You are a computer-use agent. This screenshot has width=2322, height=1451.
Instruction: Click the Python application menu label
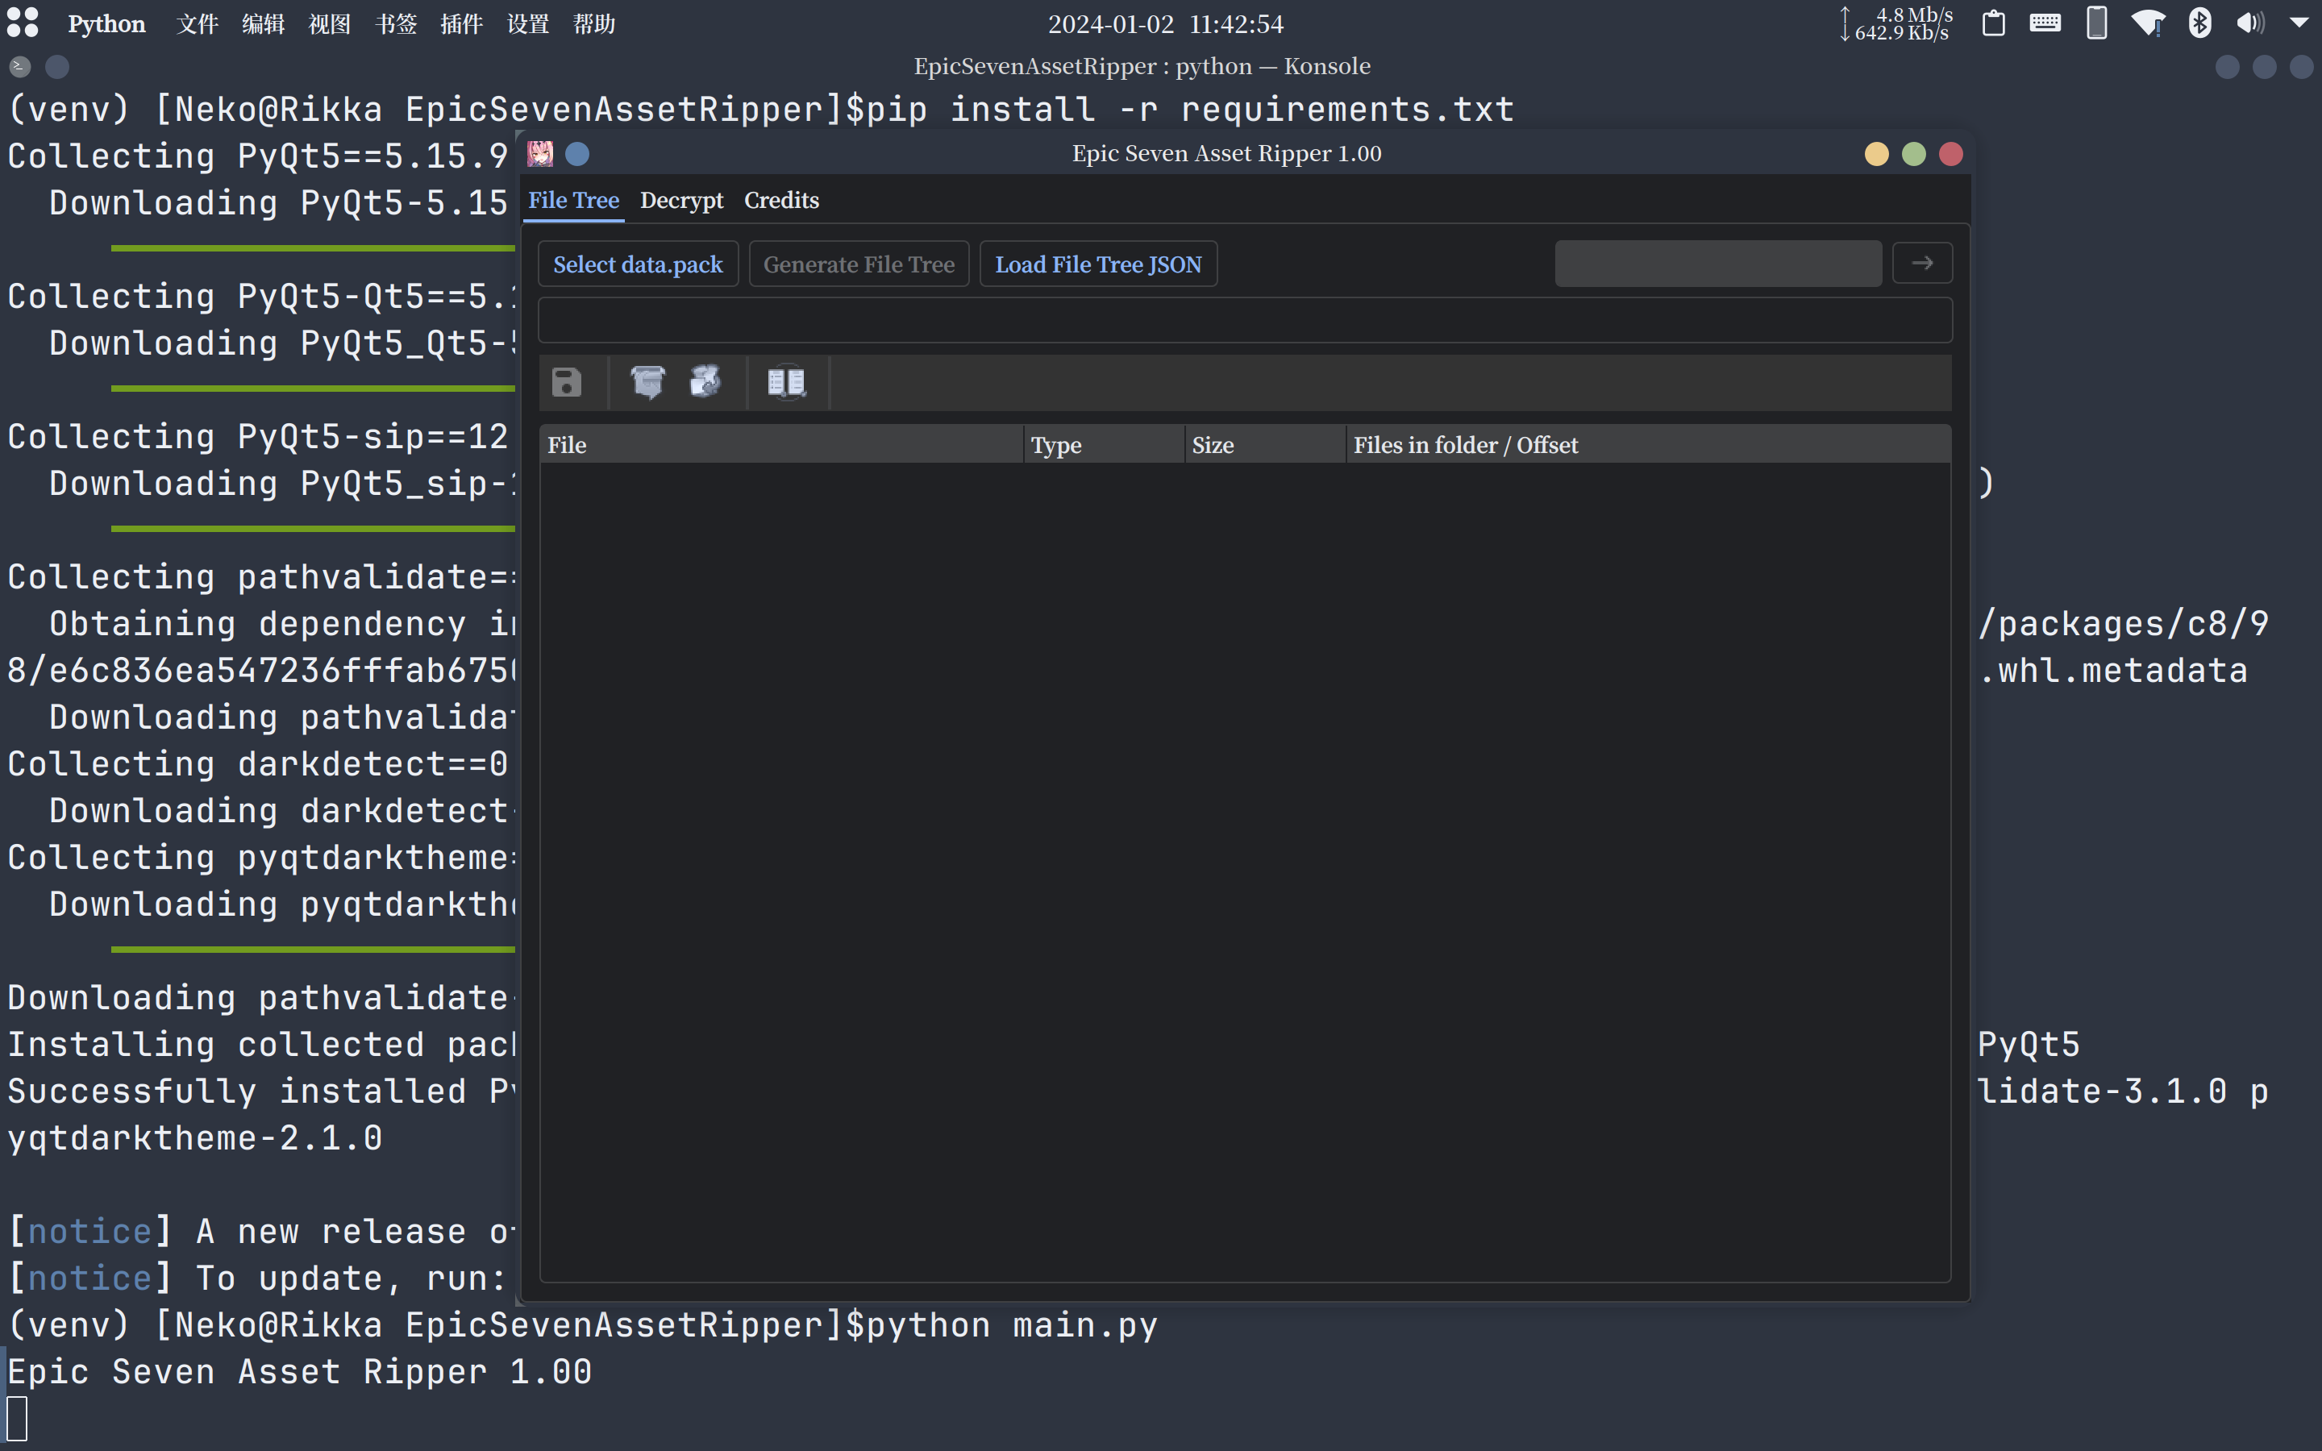coord(106,23)
